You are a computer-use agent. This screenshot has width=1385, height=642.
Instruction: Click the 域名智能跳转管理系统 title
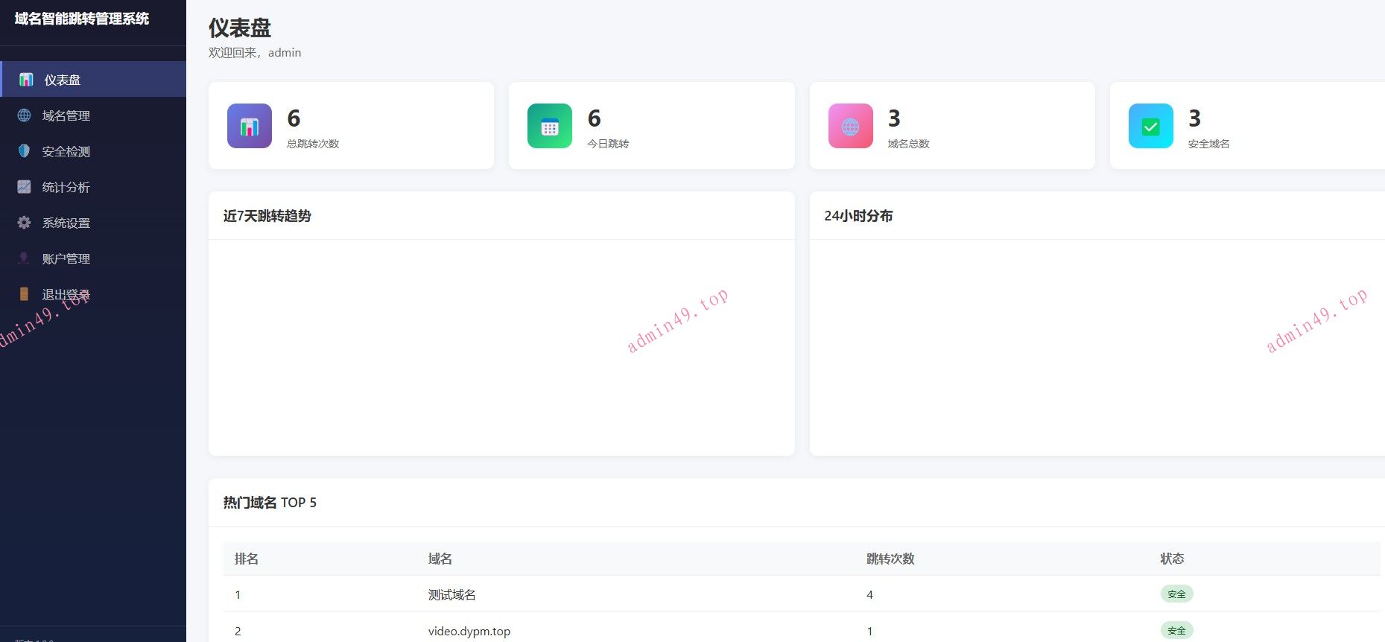click(82, 19)
